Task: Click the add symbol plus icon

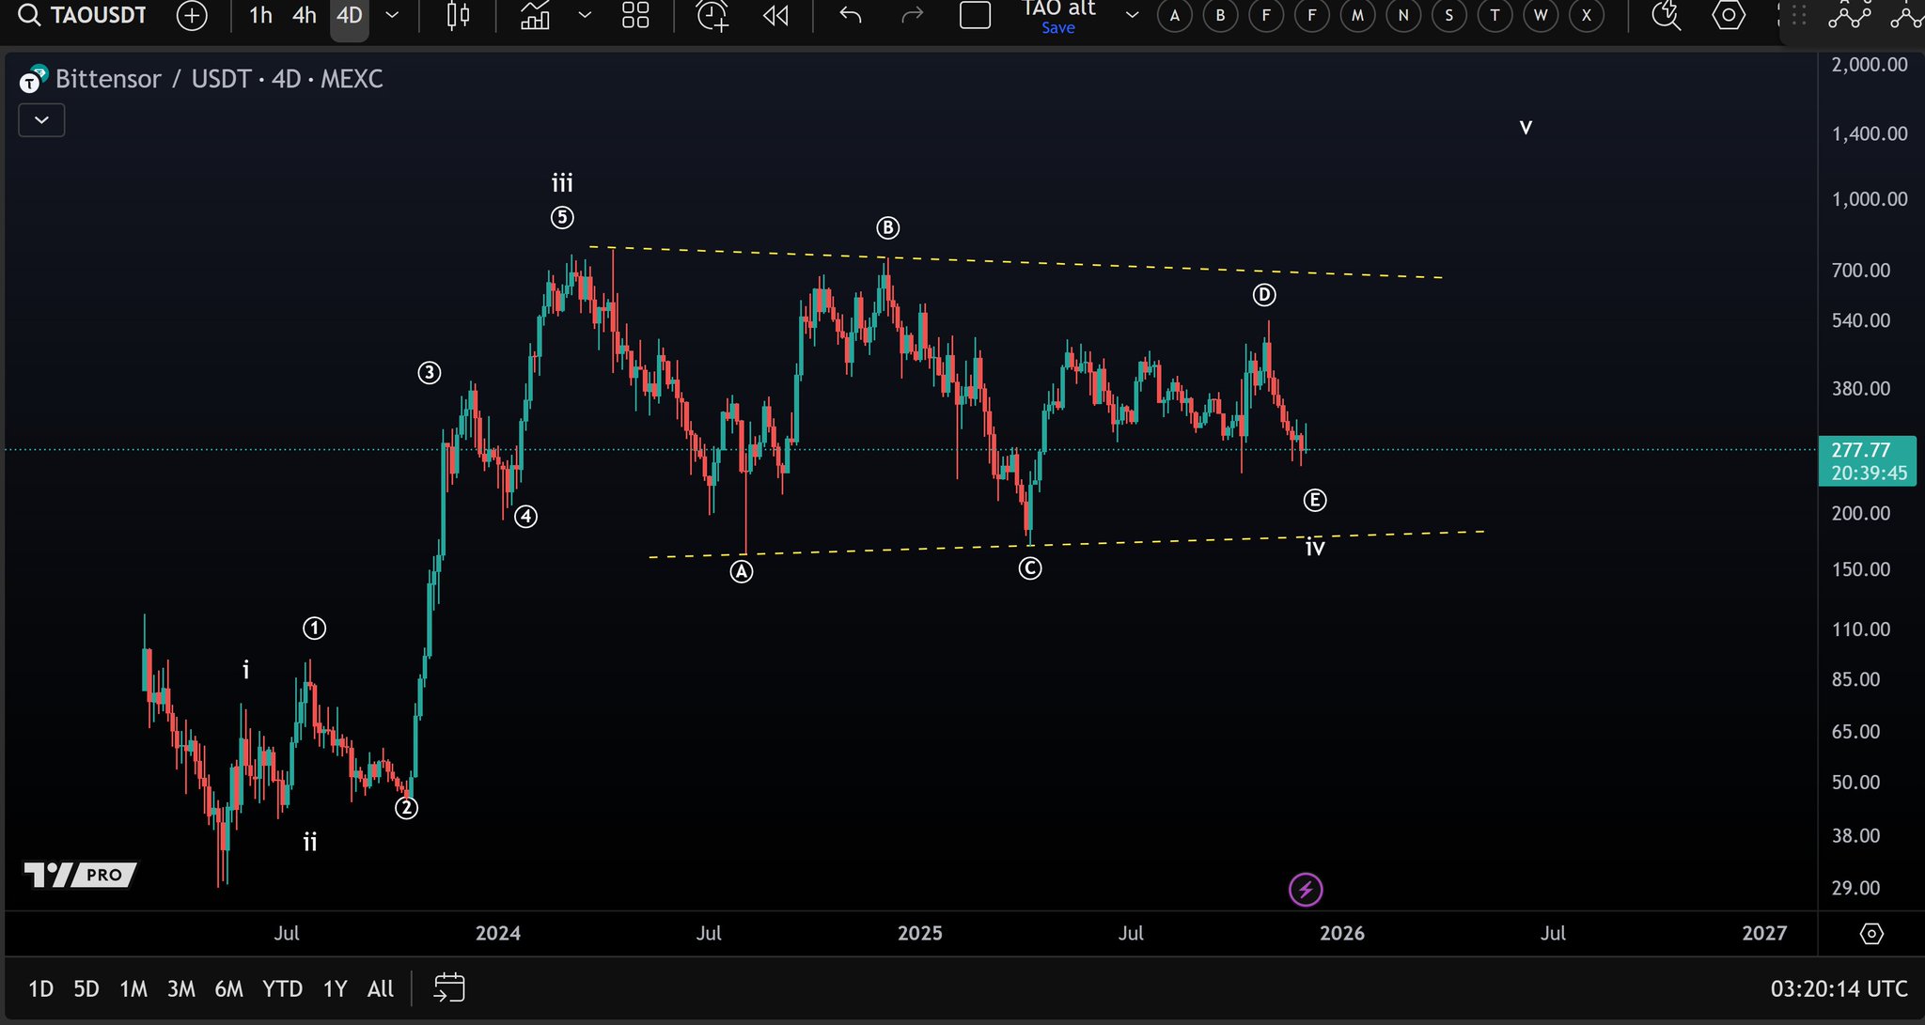Action: [x=192, y=15]
